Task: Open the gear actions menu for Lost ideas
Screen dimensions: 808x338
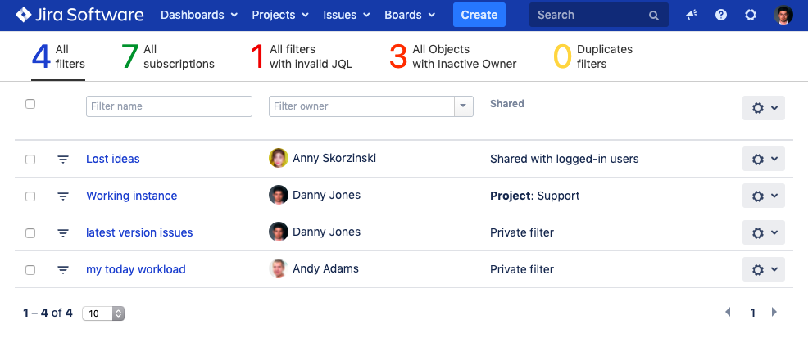Action: click(x=763, y=159)
